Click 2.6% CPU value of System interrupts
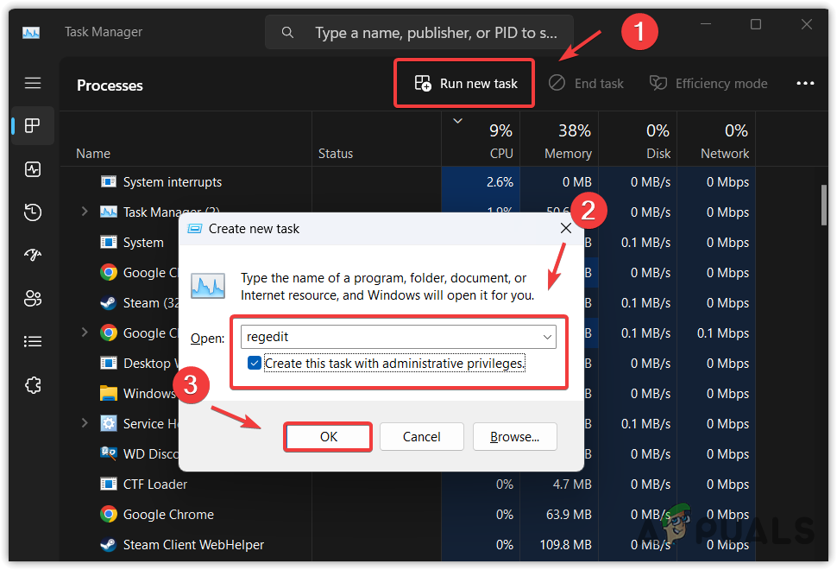The width and height of the screenshot is (837, 570). pyautogui.click(x=500, y=182)
